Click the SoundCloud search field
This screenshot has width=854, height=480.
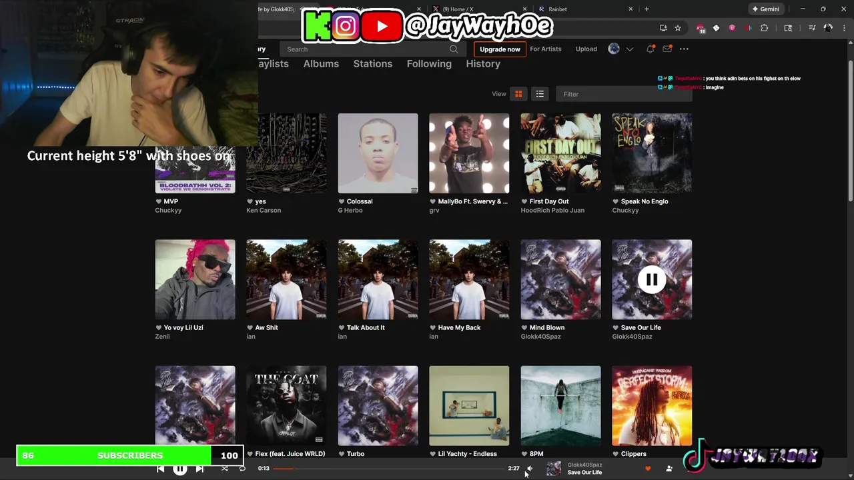click(x=372, y=49)
